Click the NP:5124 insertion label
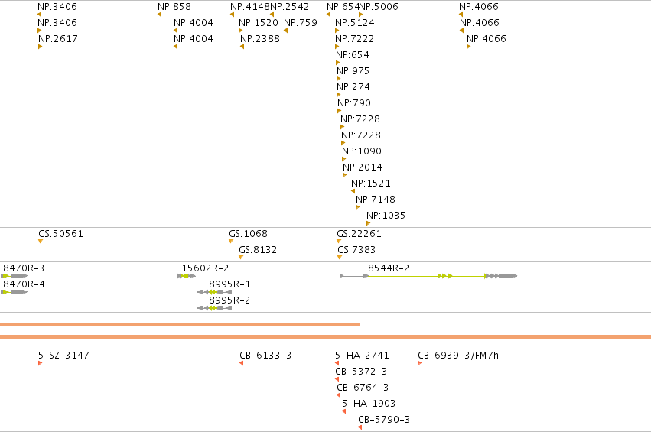The image size is (651, 432). click(x=354, y=22)
